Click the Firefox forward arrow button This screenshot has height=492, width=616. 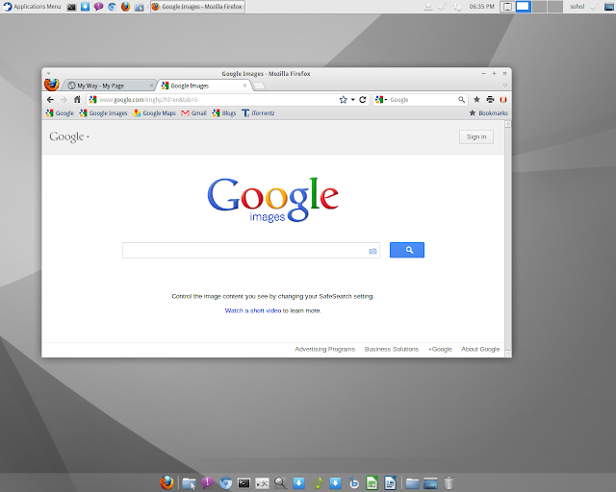click(x=64, y=100)
